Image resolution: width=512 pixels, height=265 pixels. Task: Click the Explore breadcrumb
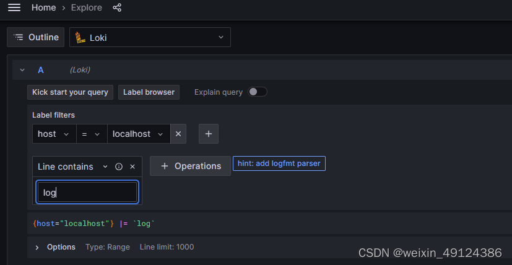click(x=87, y=7)
